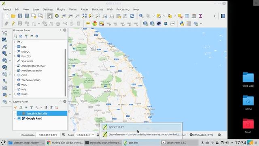The height and width of the screenshot is (146, 259).
Task: Click the Zoom Full extent icon
Action: pyautogui.click(x=84, y=16)
